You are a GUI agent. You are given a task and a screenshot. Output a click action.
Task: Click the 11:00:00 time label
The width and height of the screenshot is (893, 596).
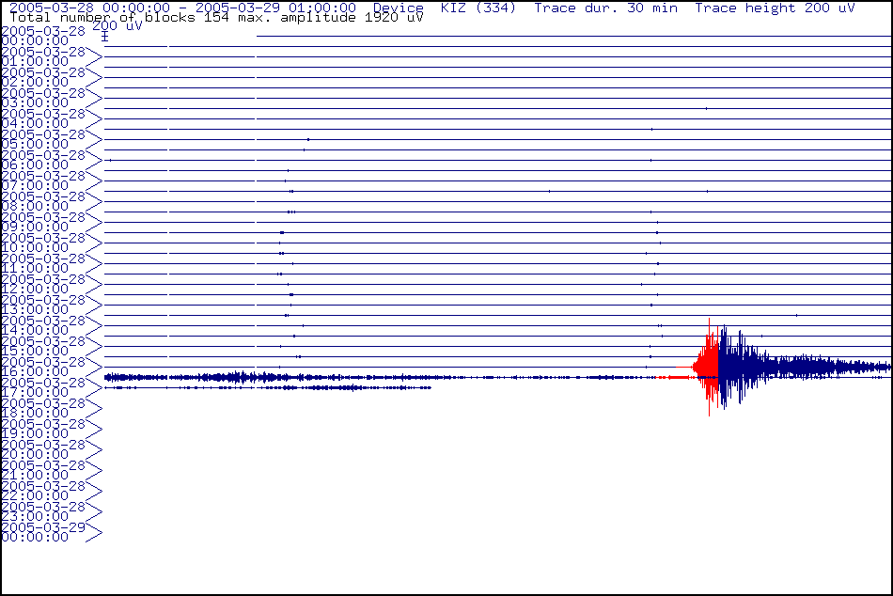[x=35, y=268]
